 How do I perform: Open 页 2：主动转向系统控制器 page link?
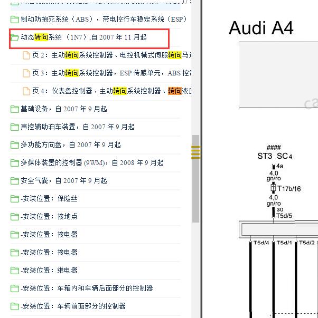tap(112, 55)
